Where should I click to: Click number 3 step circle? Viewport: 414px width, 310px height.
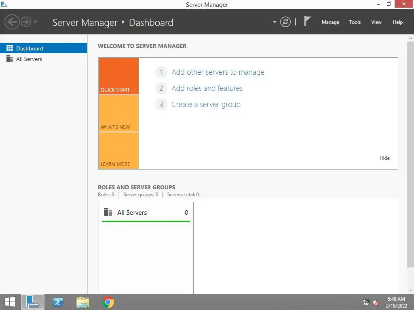coord(161,105)
